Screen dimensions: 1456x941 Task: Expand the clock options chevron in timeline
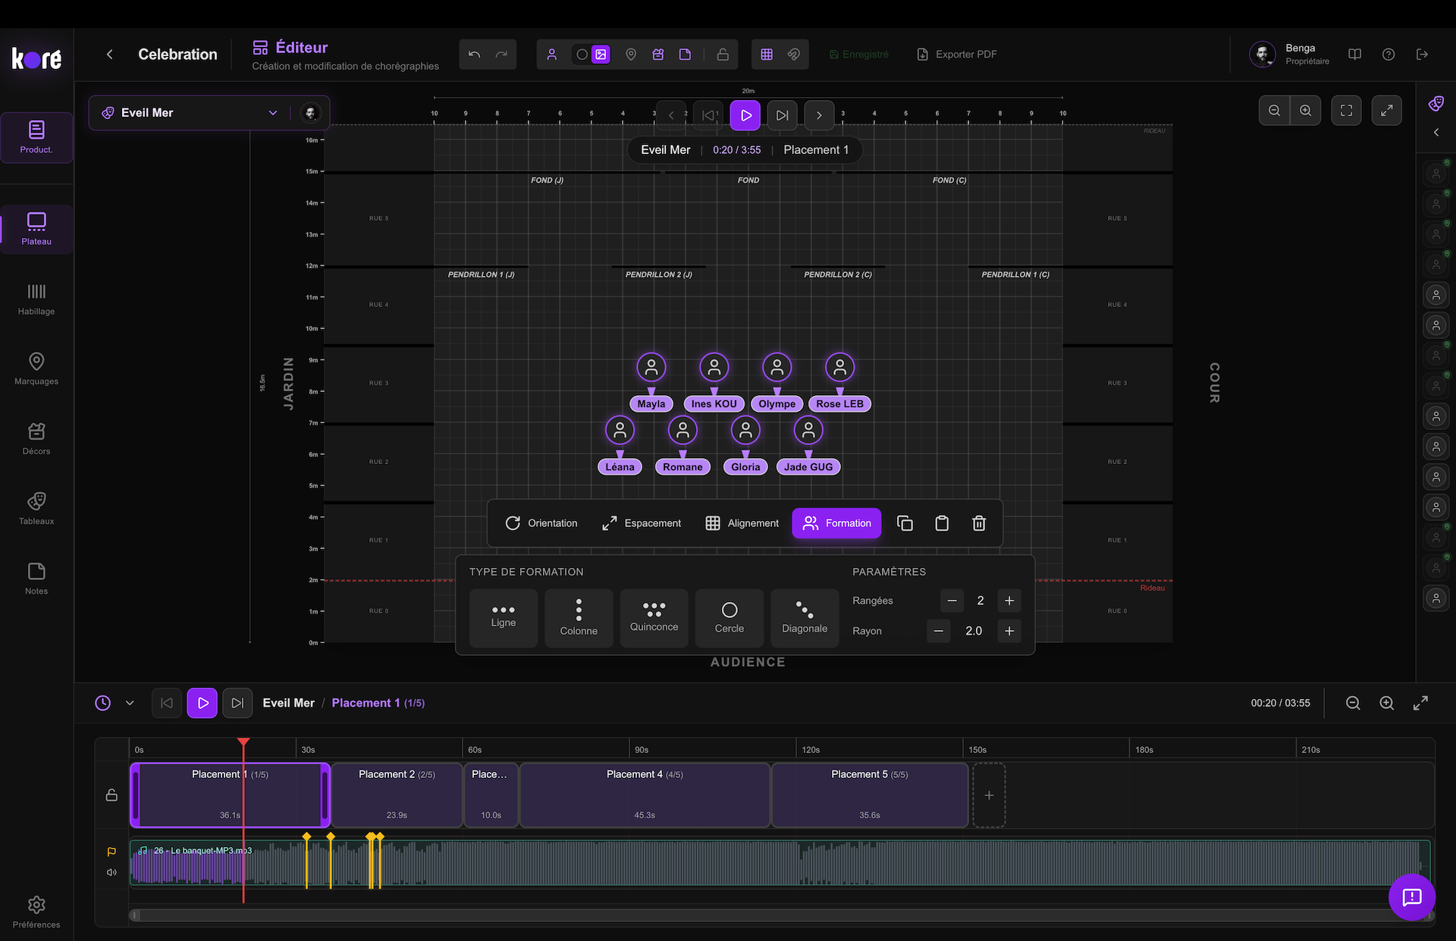click(130, 703)
